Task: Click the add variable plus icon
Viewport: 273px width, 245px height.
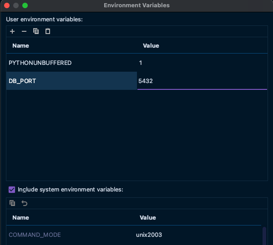Action: pos(12,31)
